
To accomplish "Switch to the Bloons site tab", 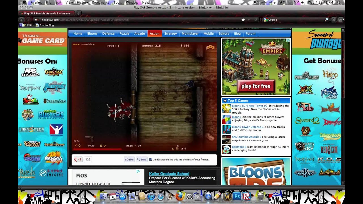I will pyautogui.click(x=92, y=33).
